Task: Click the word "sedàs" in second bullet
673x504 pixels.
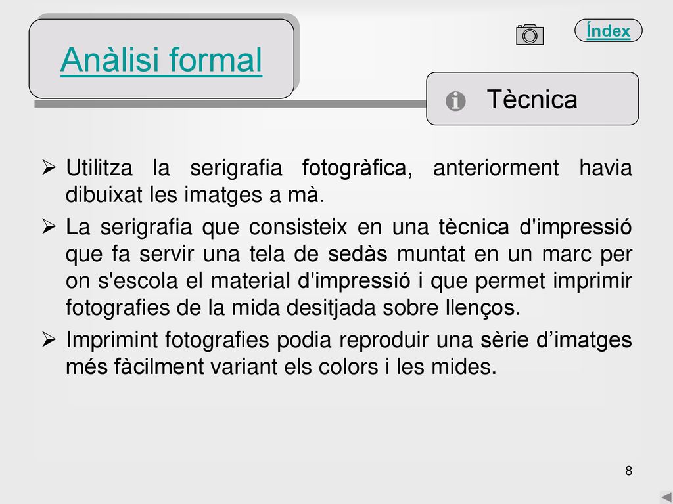Action: click(358, 253)
